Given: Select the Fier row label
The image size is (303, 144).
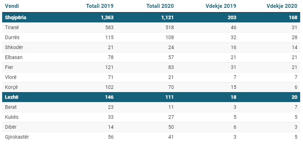Looking at the screenshot, I should coord(9,67).
